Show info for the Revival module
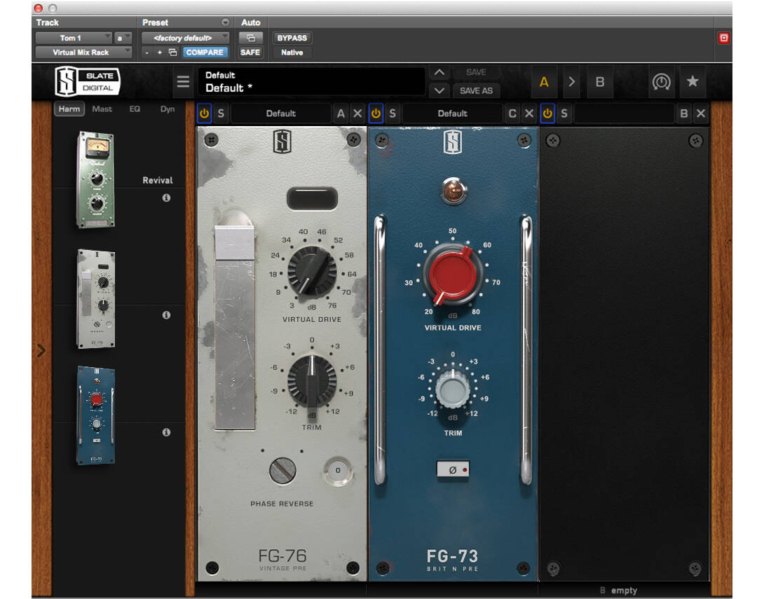Screen dimensions: 764x599 (x=166, y=198)
